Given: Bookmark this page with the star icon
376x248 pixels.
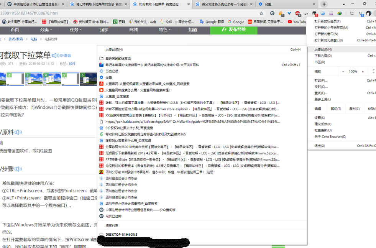Looking at the screenshot, I should [261, 13].
